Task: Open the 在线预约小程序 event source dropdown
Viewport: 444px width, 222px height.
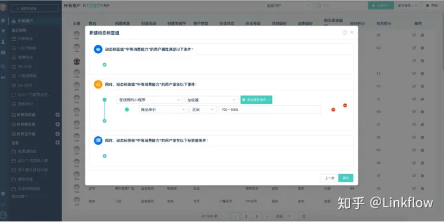Action: 150,100
